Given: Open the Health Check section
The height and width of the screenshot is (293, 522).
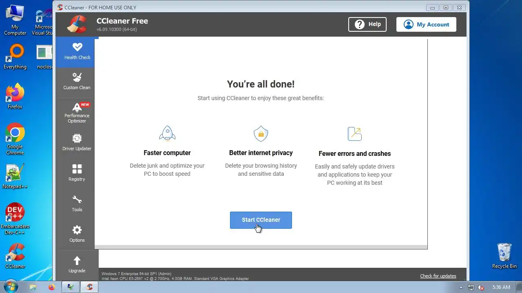Looking at the screenshot, I should point(77,52).
